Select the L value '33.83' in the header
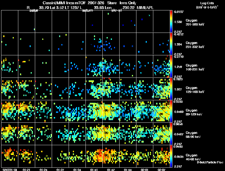This screenshot has height=171, width=225. [99, 8]
